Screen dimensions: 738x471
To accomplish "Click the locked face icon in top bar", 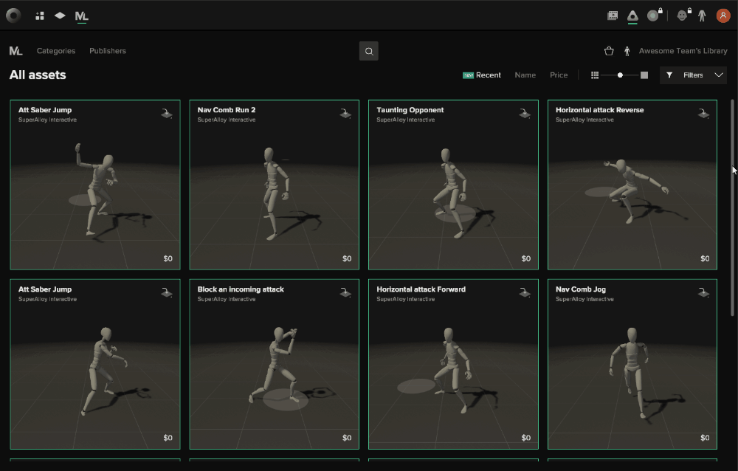I will click(x=683, y=15).
